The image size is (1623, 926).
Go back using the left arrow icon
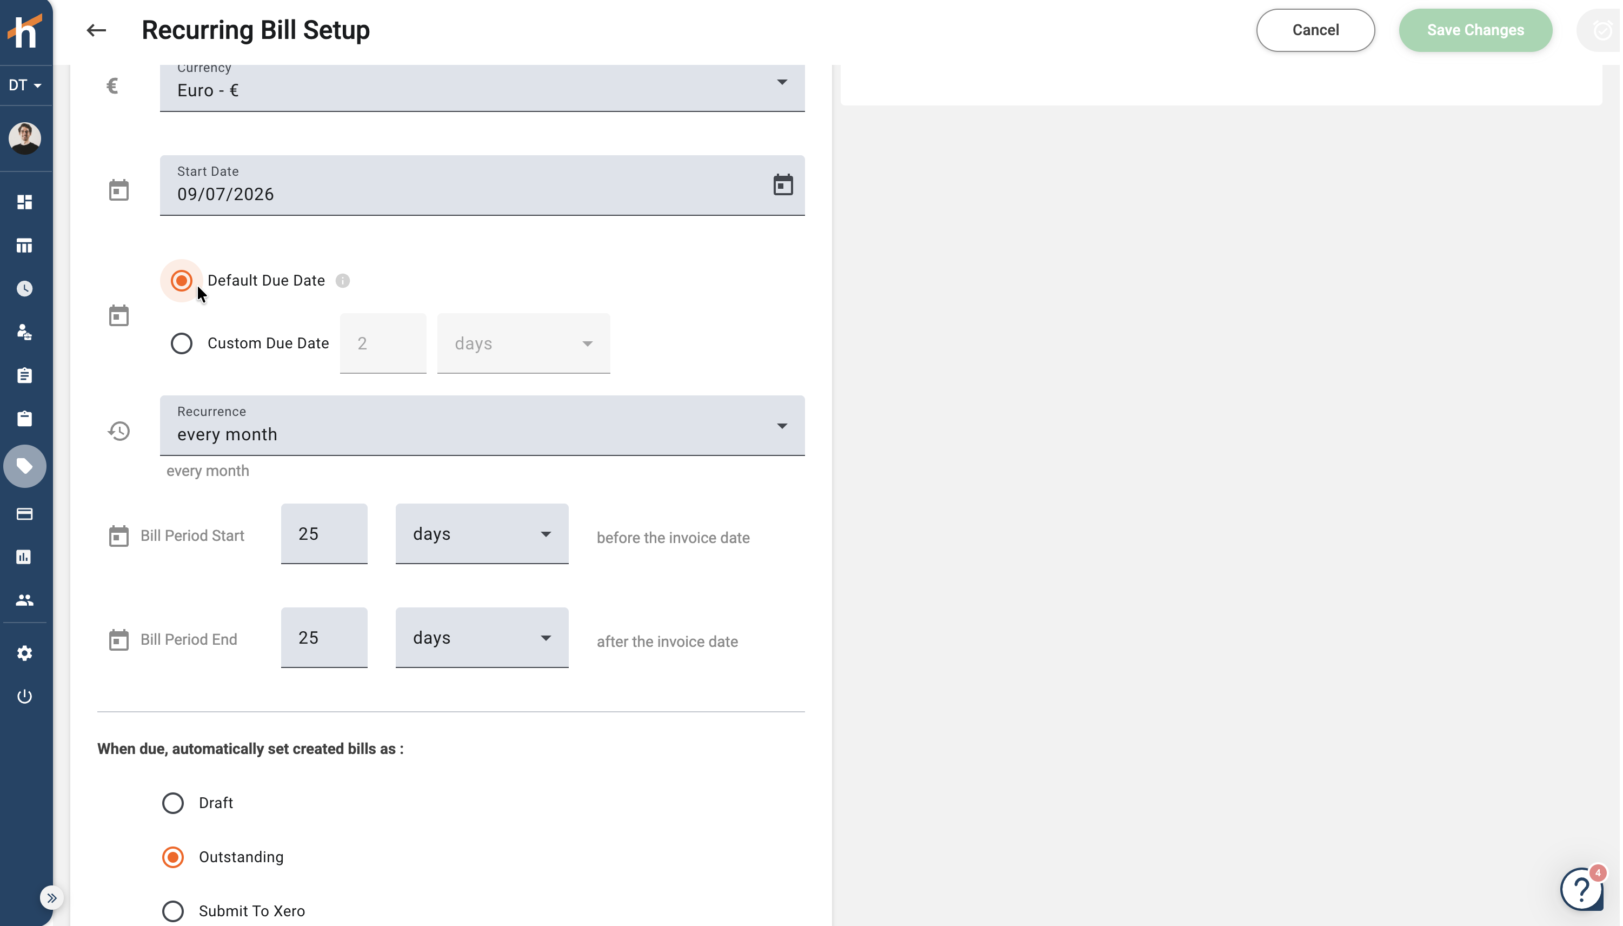(x=96, y=30)
